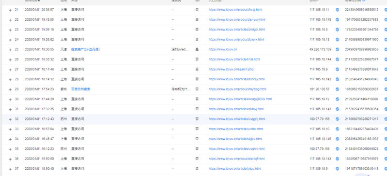Open the articles/uvgghj.html link
Viewport: 387px width, 176px height.
pos(237,119)
